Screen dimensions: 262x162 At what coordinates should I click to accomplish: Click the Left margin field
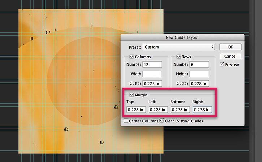click(x=158, y=109)
